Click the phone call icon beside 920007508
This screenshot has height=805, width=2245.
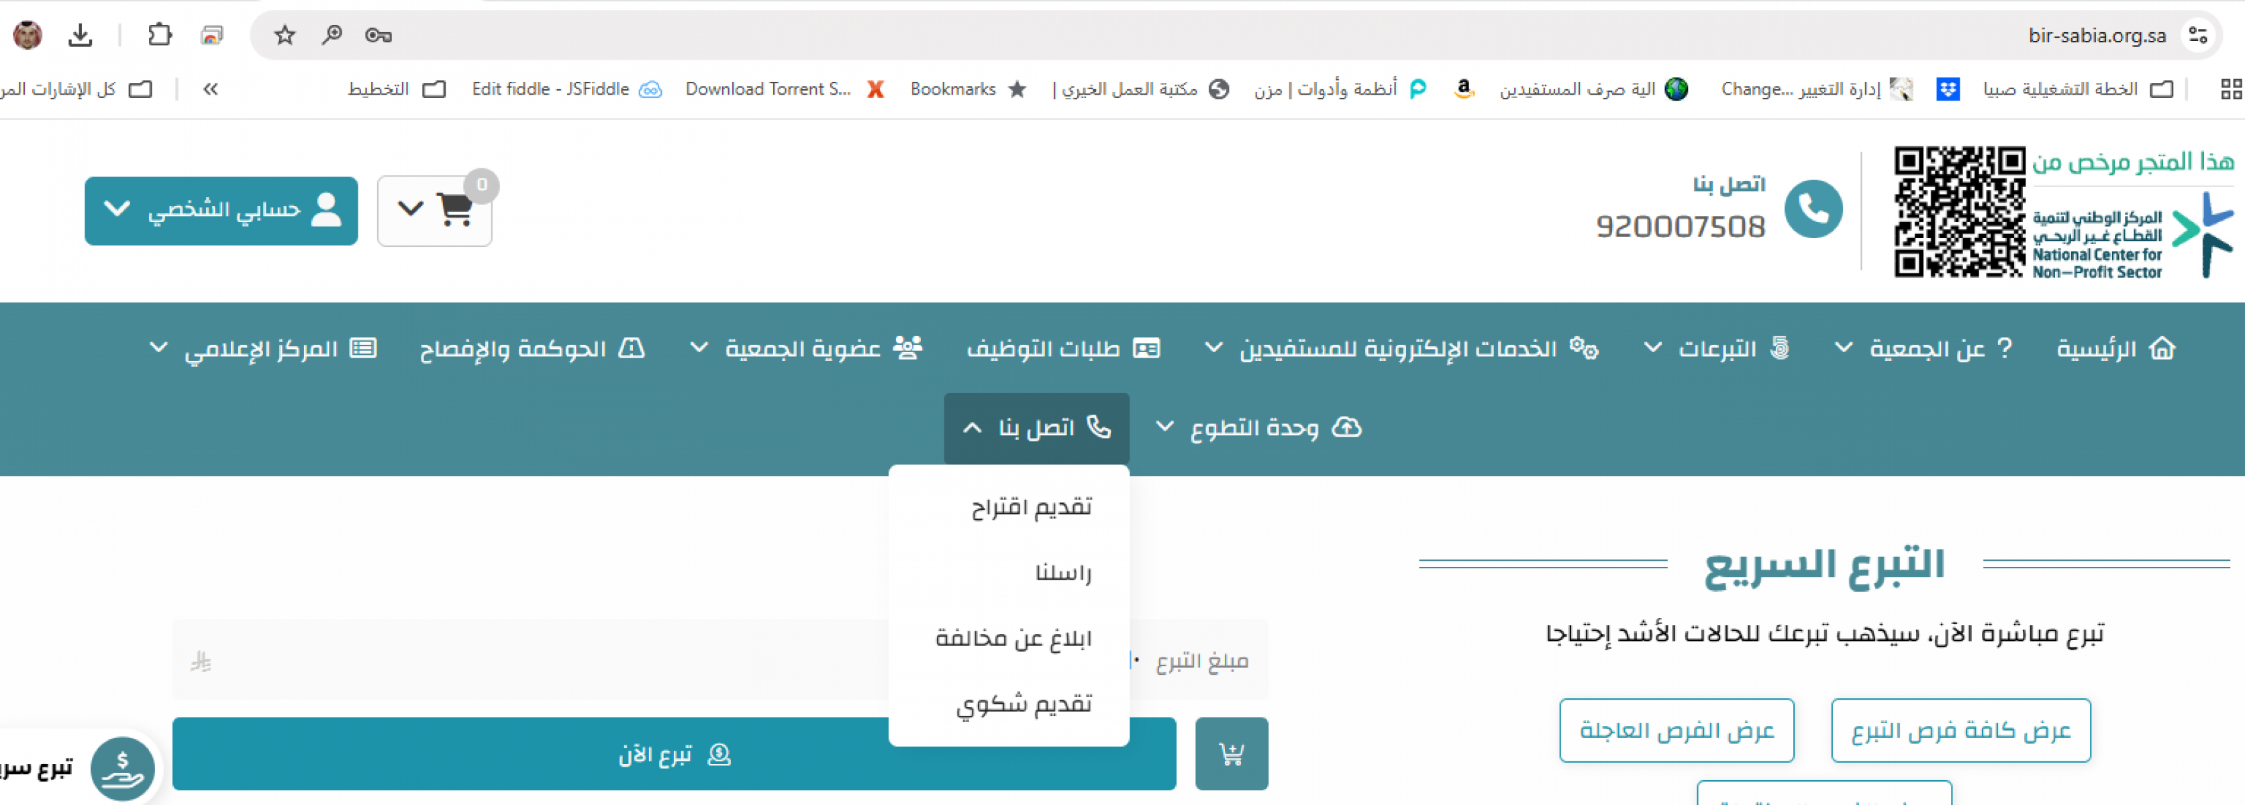point(1813,209)
